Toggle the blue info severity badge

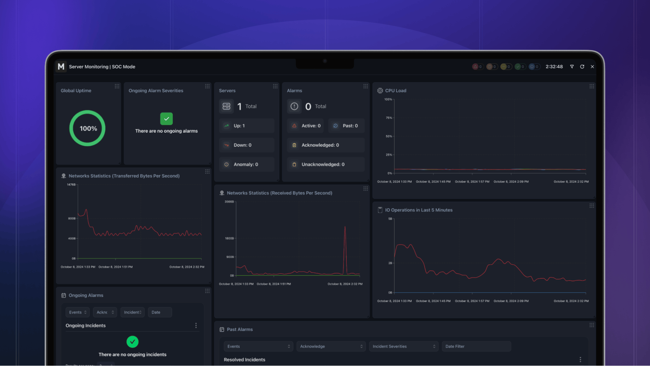point(534,67)
